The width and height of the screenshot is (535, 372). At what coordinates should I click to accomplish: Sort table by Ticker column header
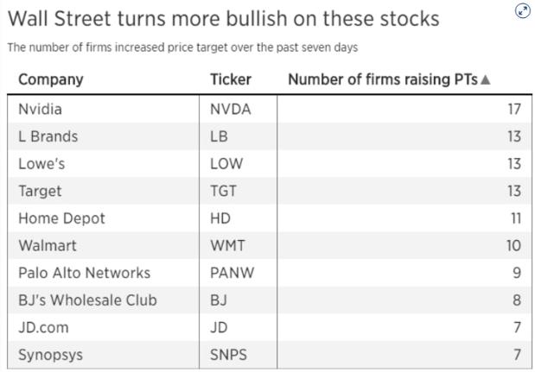(230, 79)
